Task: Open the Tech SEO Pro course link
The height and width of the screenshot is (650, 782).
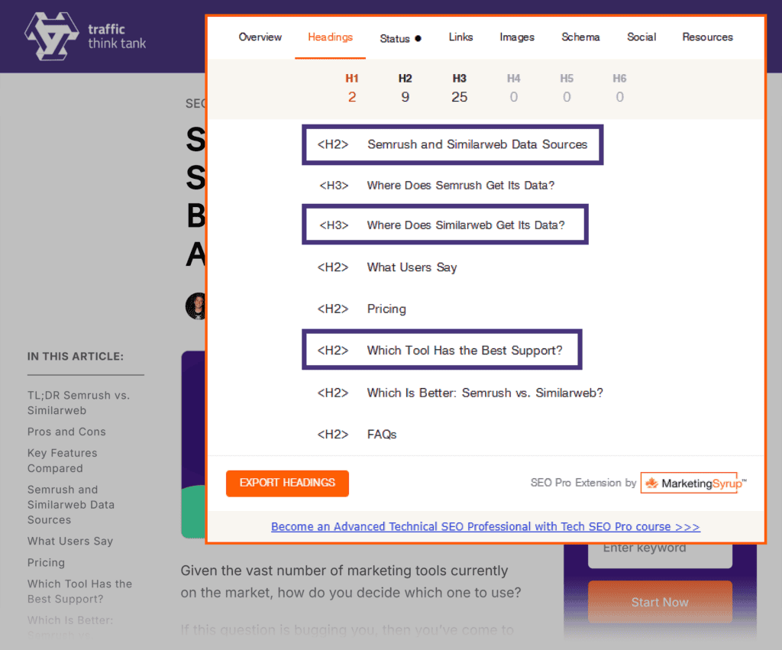Action: (x=485, y=526)
